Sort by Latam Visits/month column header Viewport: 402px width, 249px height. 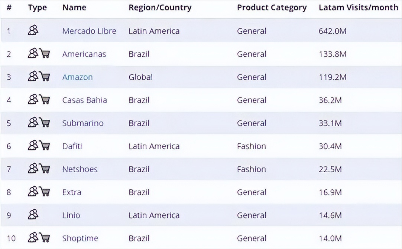pyautogui.click(x=358, y=8)
